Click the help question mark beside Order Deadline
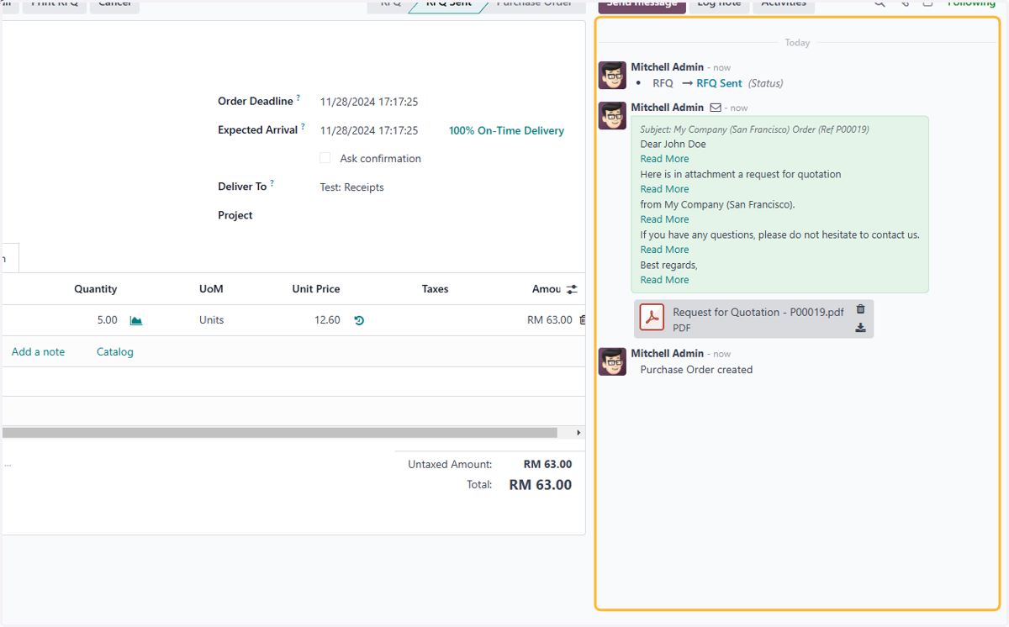 tap(298, 98)
